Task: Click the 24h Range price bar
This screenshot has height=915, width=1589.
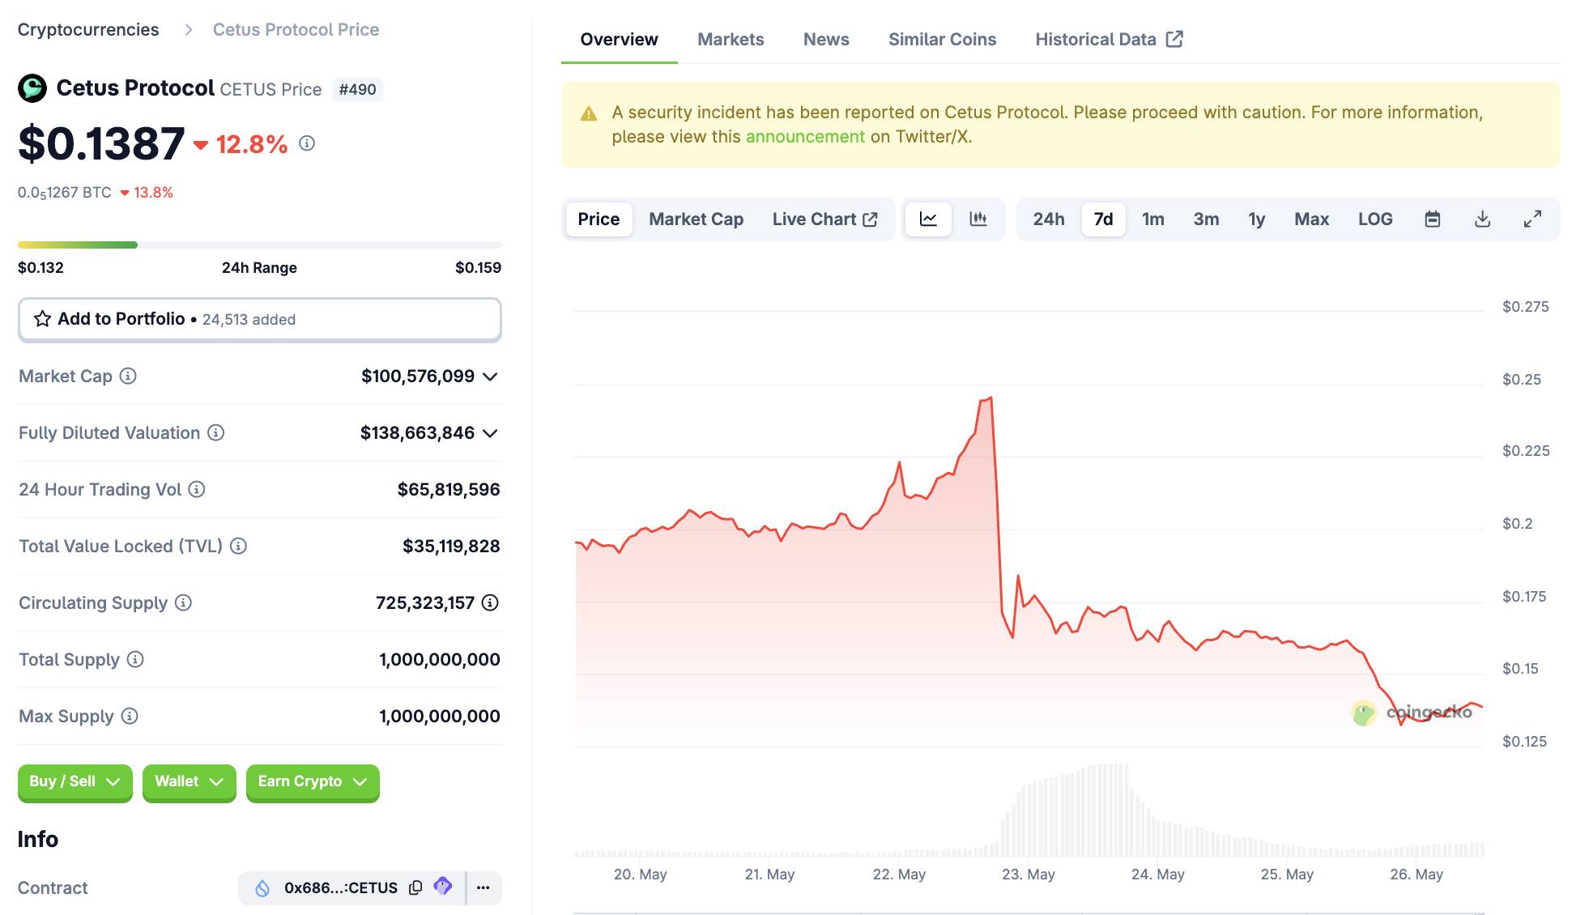Action: coord(259,245)
